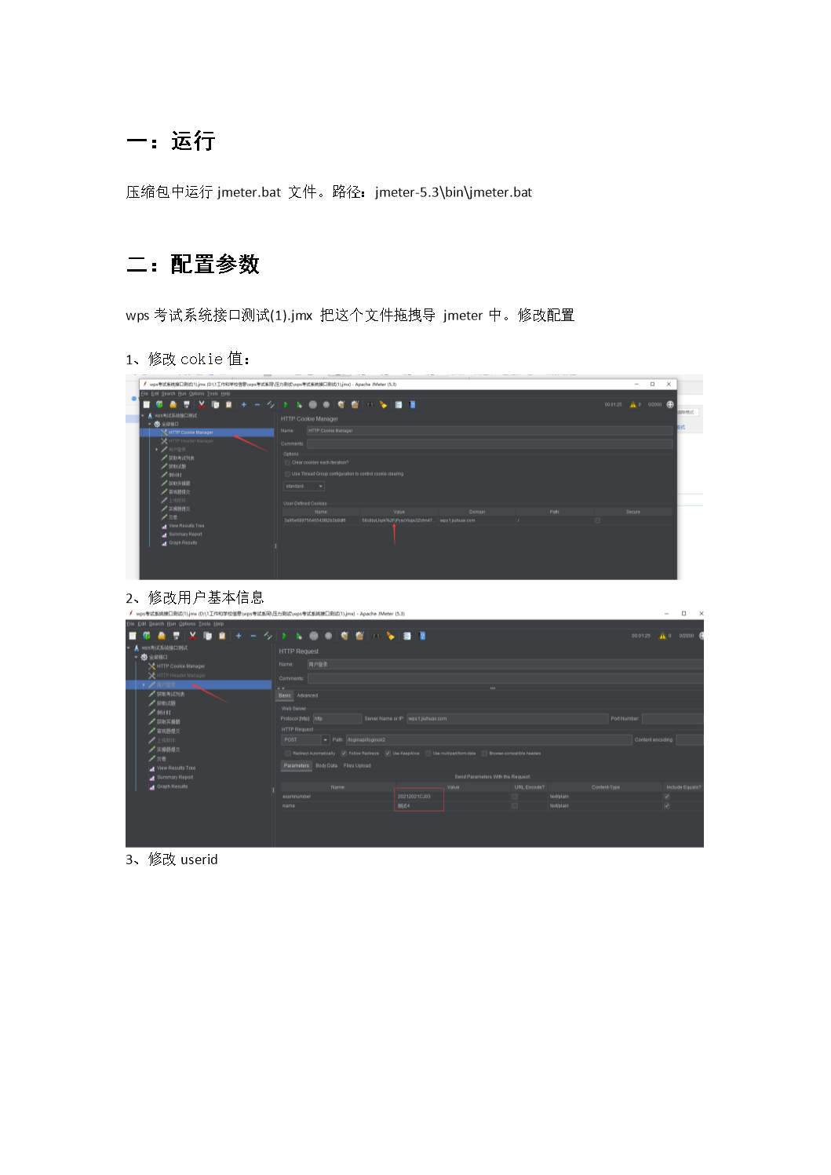The image size is (831, 1175).
Task: Click the Help question icon in Cookie Manager window
Action: coord(413,404)
